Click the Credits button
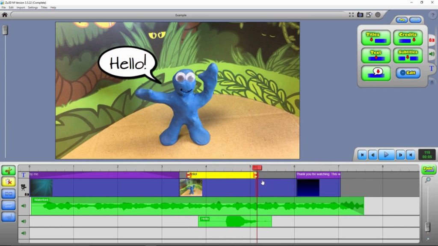438x246 pixels. click(408, 38)
